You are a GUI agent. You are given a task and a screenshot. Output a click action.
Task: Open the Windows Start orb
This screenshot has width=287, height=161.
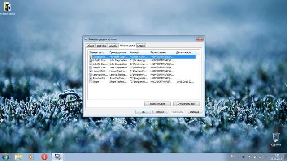coord(5,157)
